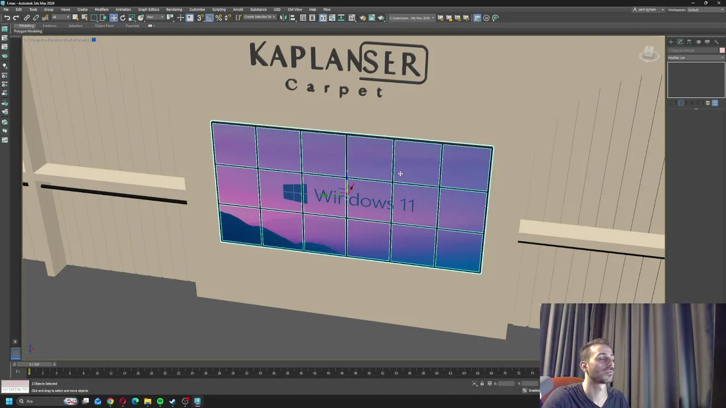The height and width of the screenshot is (408, 726).
Task: Click the Mirror tool icon
Action: [x=282, y=18]
